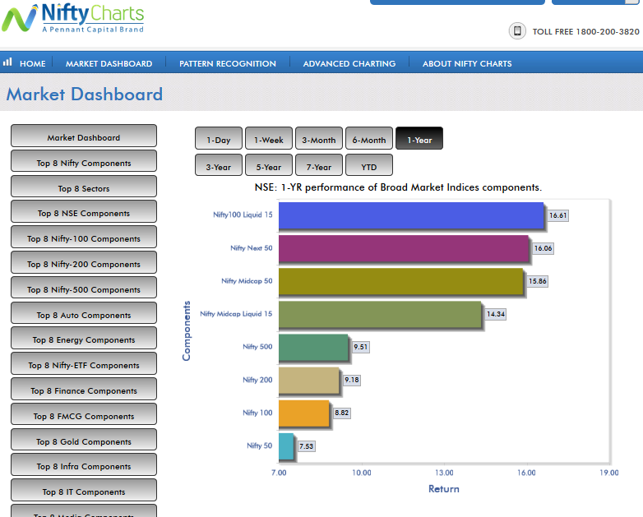The width and height of the screenshot is (643, 517).
Task: Click the tan Nifty 200 bar
Action: (x=309, y=381)
